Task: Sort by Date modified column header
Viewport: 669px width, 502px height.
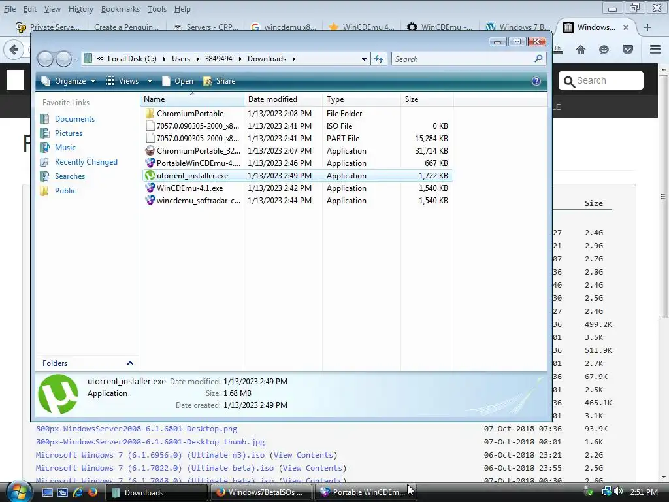Action: [284, 99]
